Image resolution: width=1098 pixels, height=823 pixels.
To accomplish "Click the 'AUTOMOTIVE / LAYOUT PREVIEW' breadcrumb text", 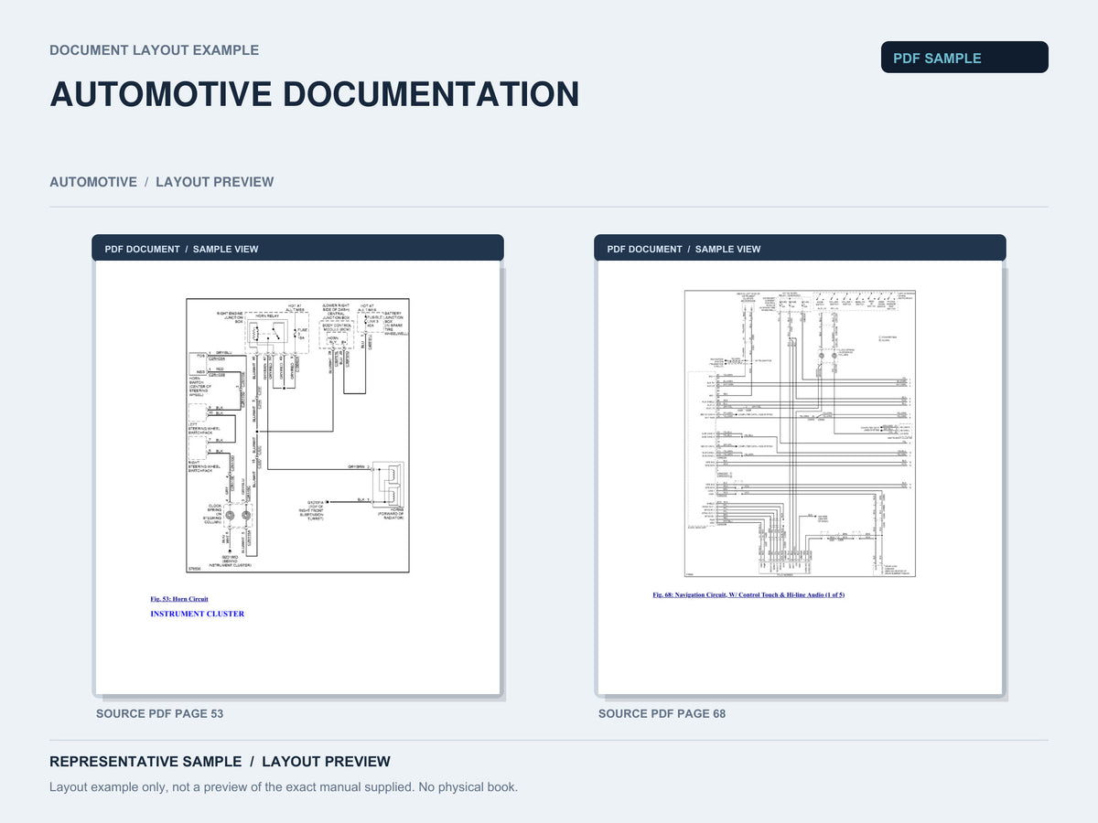I will pos(162,182).
